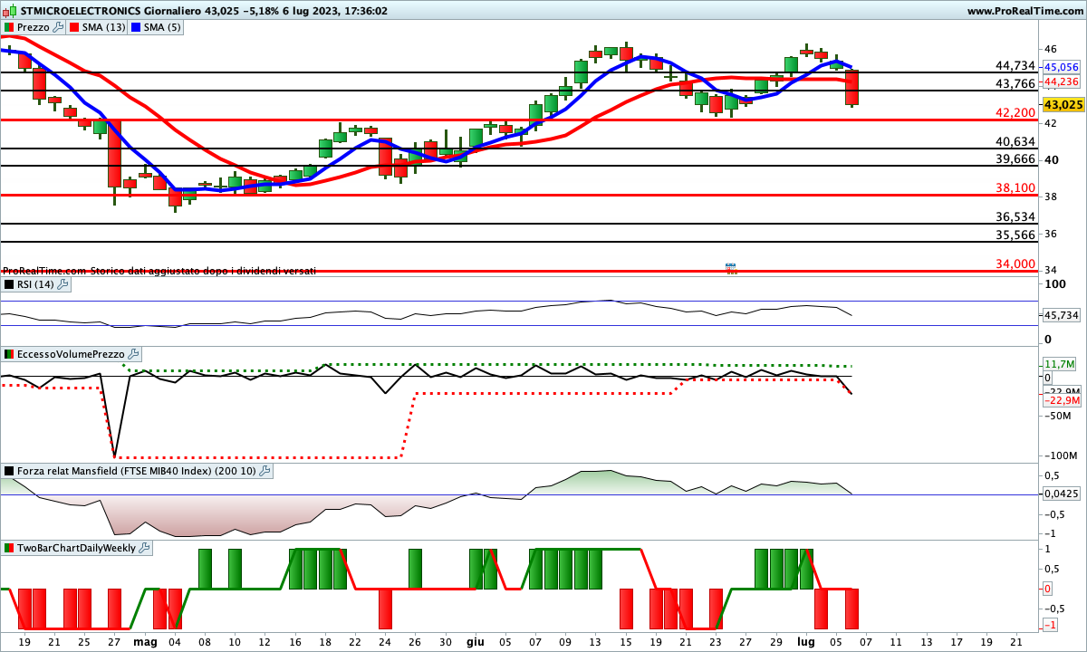Click the calendar event icon on the price chart
The height and width of the screenshot is (652, 1087).
[730, 267]
